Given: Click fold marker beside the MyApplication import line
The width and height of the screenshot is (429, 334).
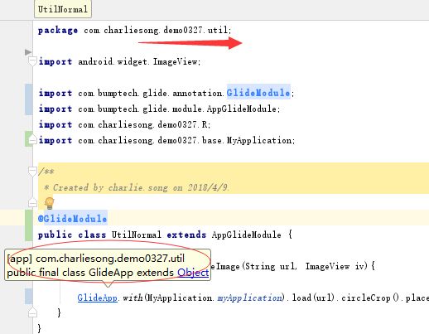Looking at the screenshot, I should (x=32, y=140).
